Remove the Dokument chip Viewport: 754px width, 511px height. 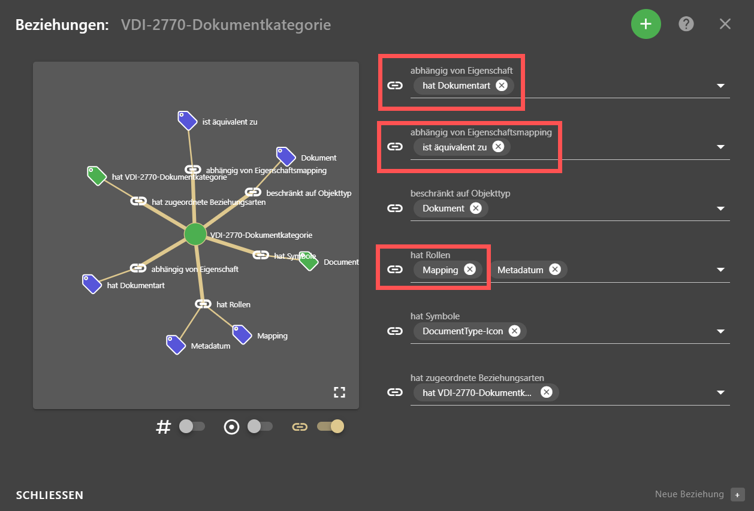[x=475, y=208]
